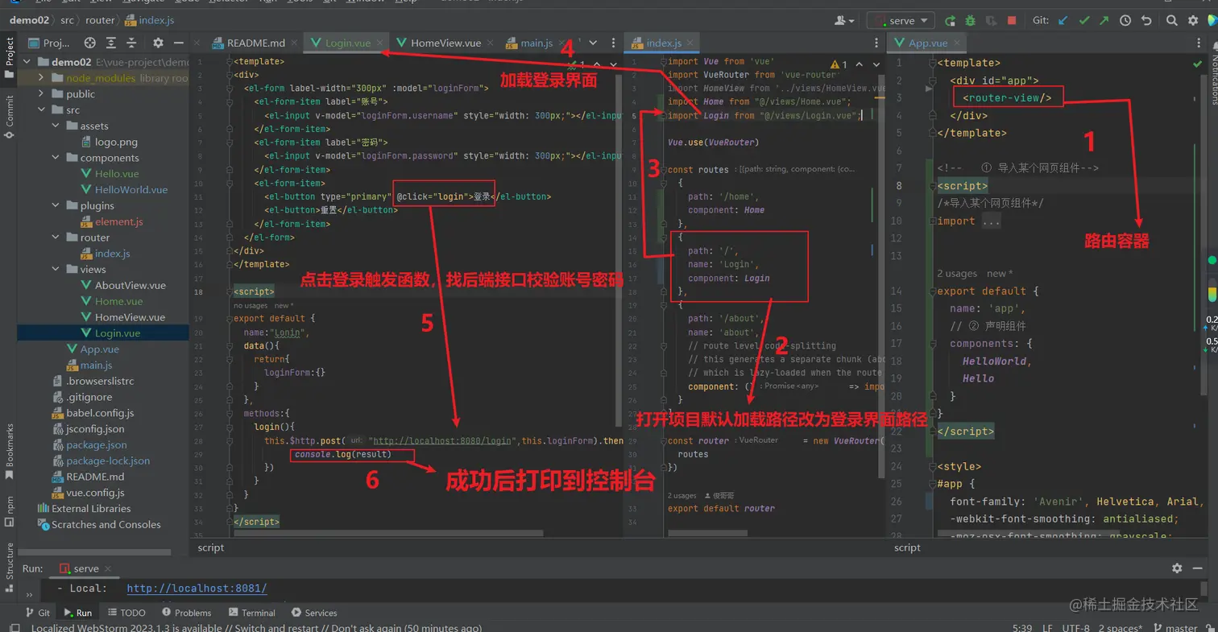Change LF line separator in status bar
1218x632 pixels.
[1047, 628]
